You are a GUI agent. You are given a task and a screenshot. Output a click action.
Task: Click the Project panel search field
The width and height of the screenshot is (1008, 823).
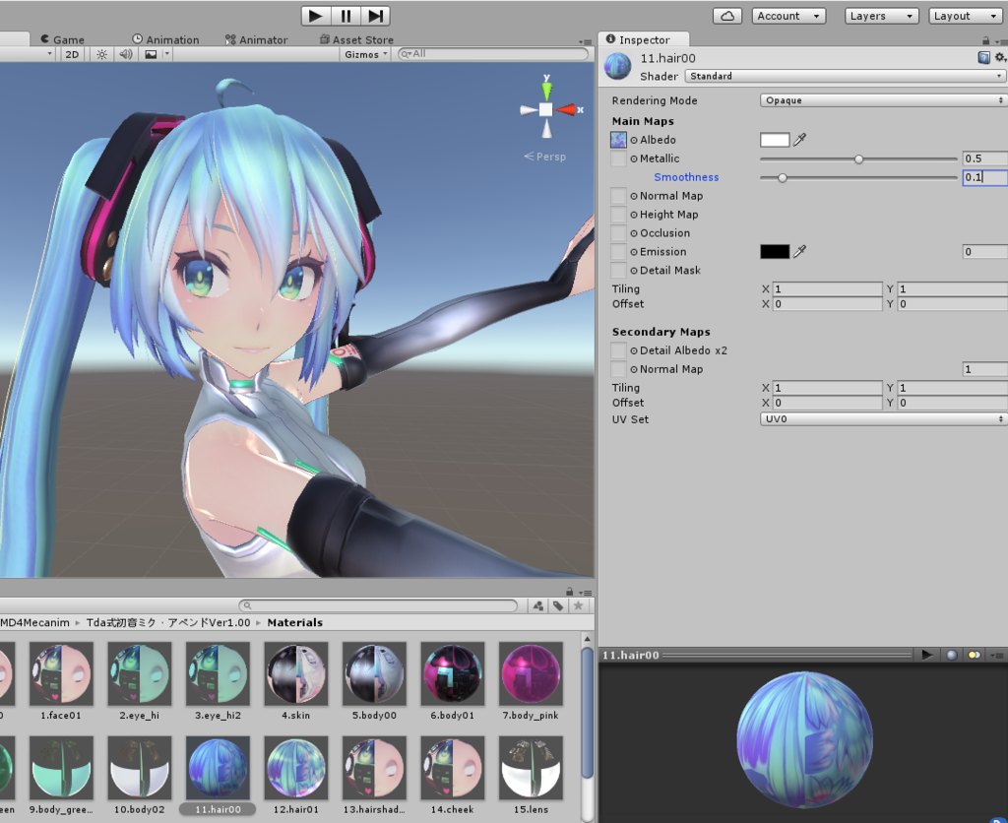click(x=378, y=605)
